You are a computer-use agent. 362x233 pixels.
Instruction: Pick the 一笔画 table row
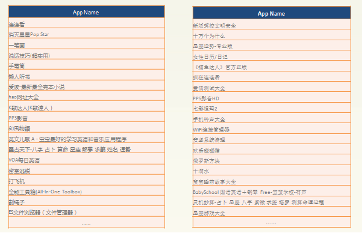click(x=86, y=43)
